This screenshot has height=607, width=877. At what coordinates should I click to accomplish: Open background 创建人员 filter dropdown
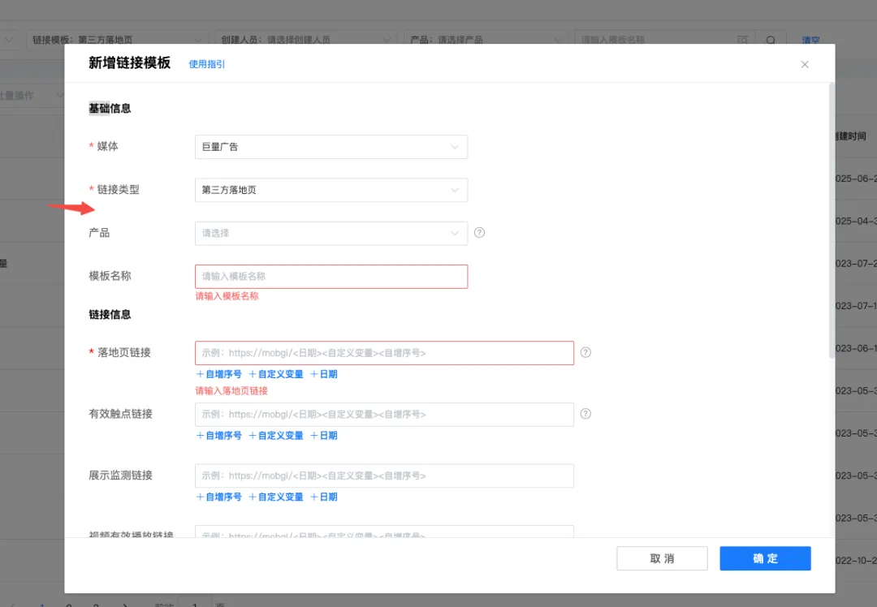tap(305, 40)
